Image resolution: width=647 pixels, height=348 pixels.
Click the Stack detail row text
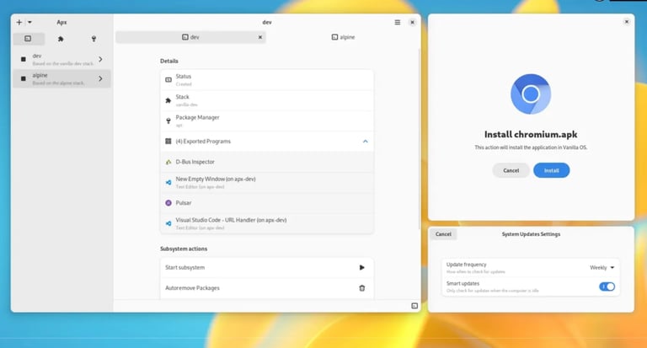(x=186, y=100)
